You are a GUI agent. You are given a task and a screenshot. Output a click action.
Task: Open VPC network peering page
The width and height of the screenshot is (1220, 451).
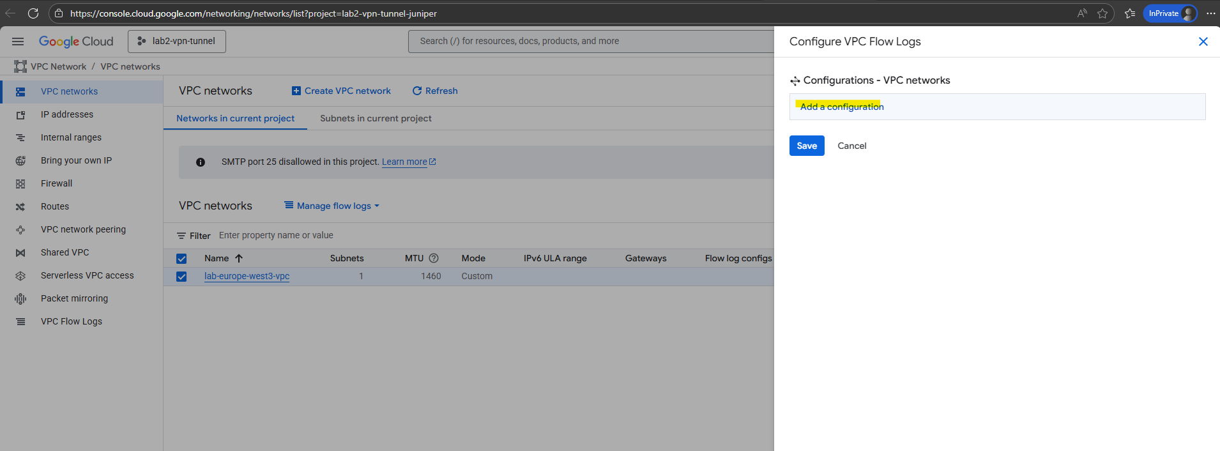[x=83, y=229]
